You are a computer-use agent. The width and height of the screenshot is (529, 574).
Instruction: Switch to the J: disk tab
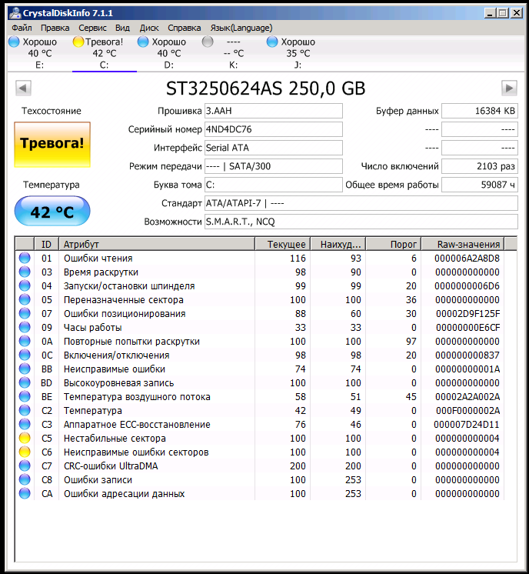coord(298,53)
